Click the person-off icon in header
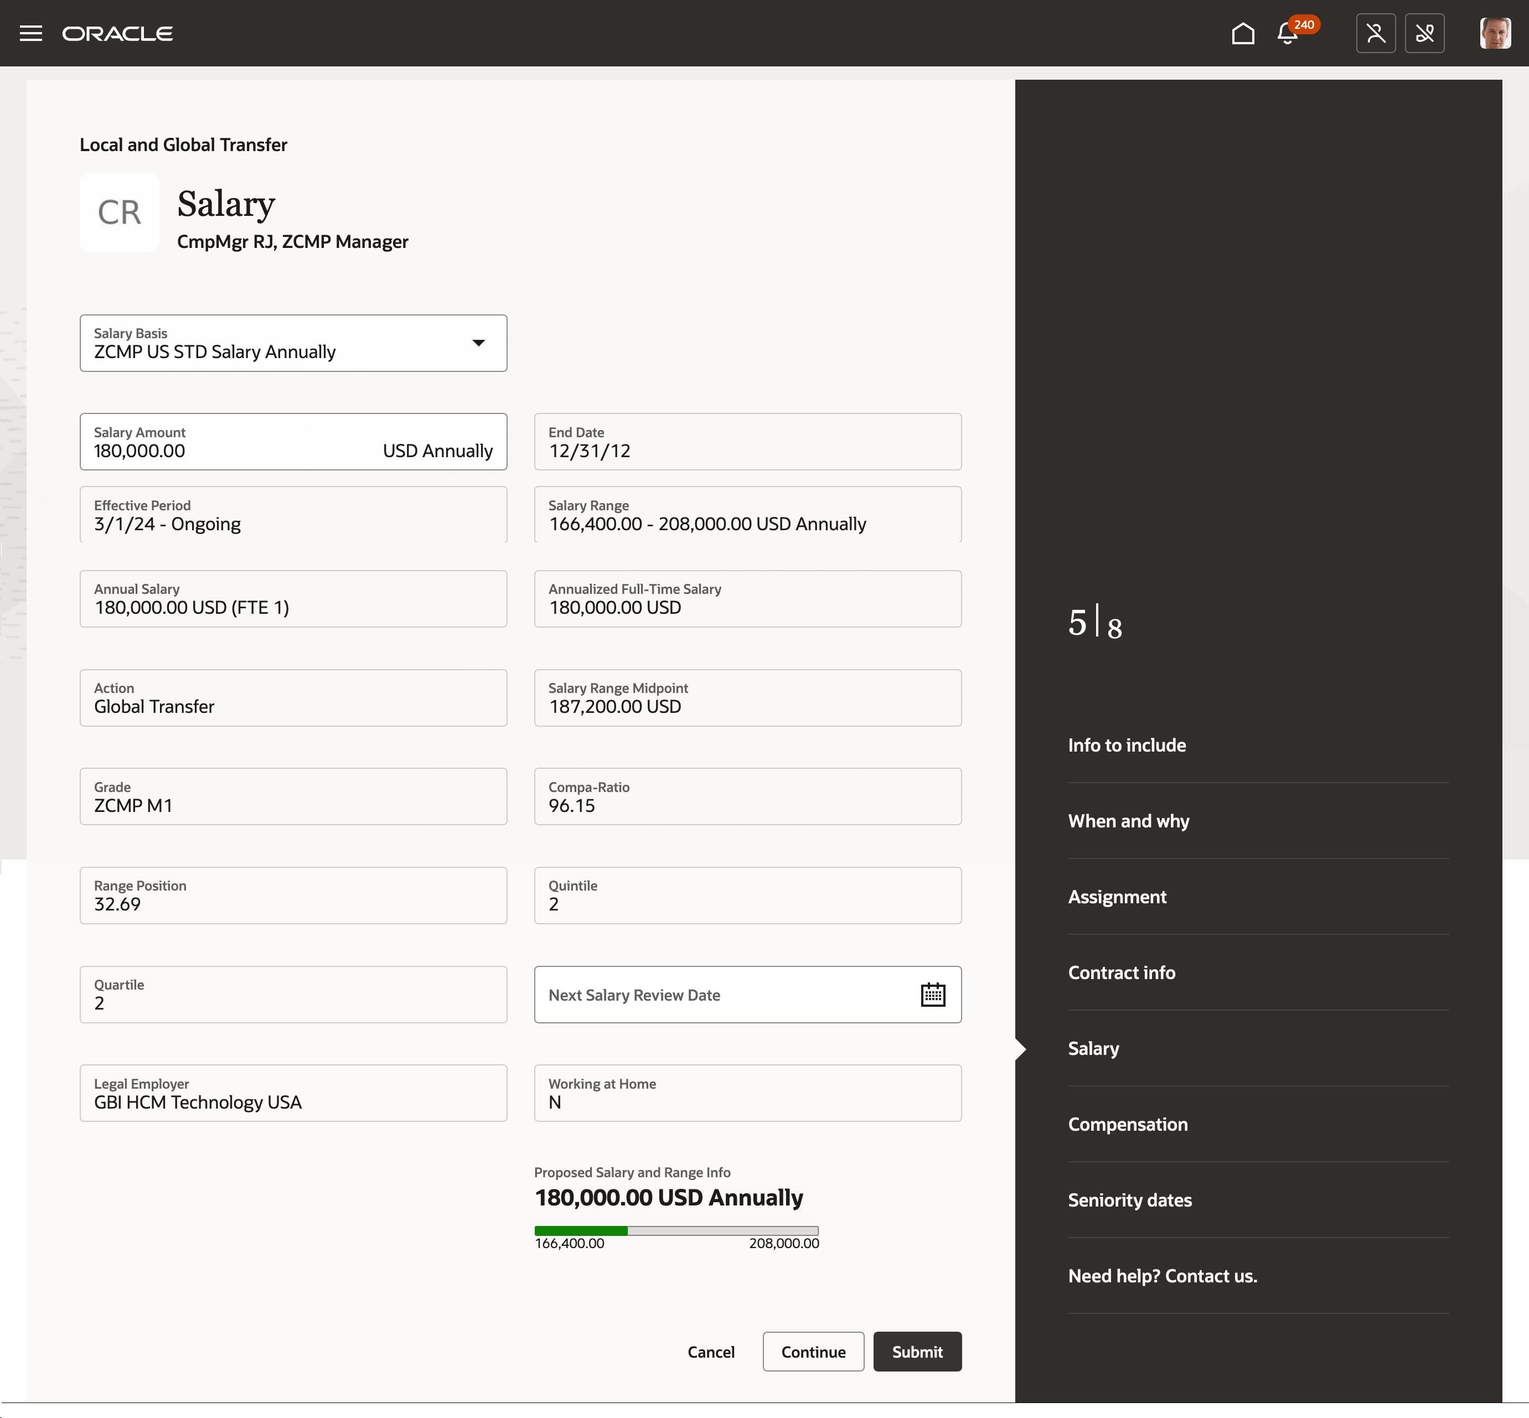Viewport: 1529px width, 1418px height. coord(1375,34)
